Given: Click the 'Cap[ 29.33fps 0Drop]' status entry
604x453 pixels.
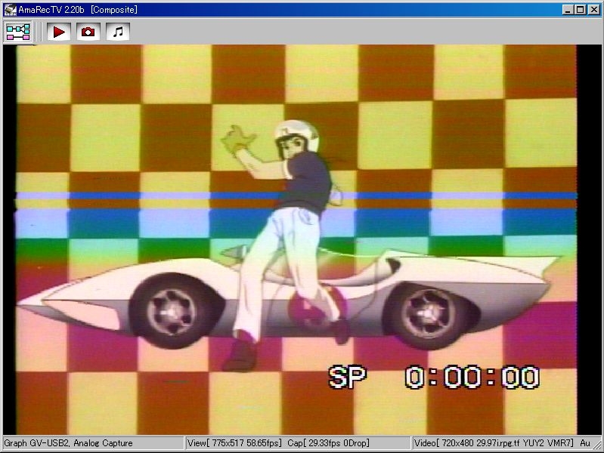Looking at the screenshot, I should (x=329, y=443).
